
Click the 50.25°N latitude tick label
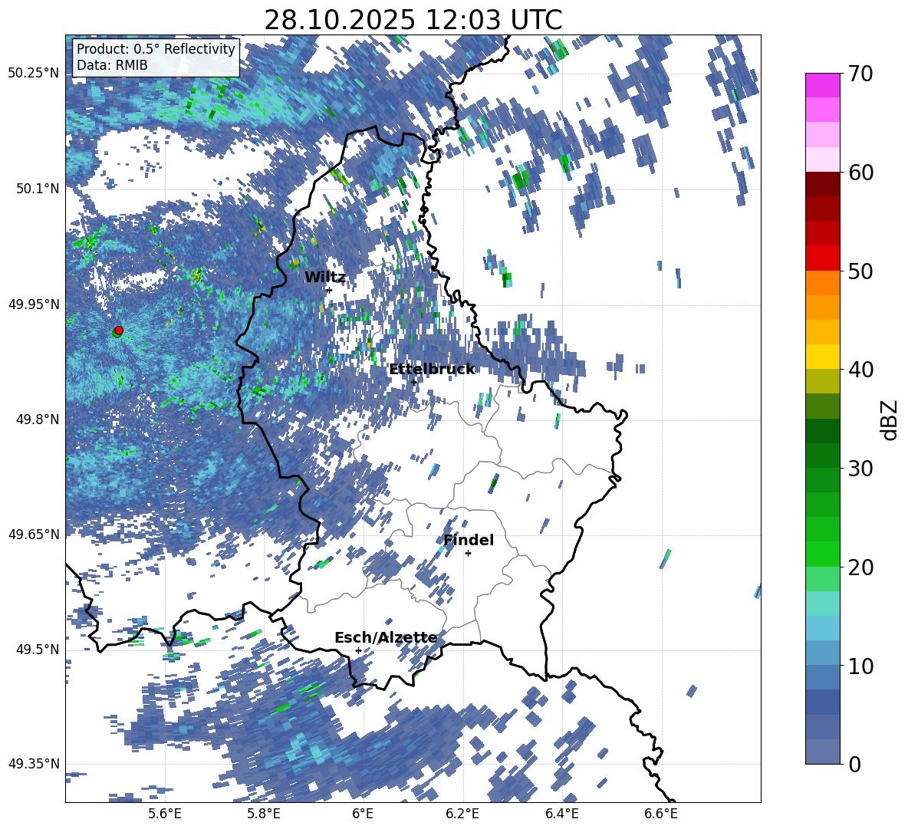click(34, 74)
